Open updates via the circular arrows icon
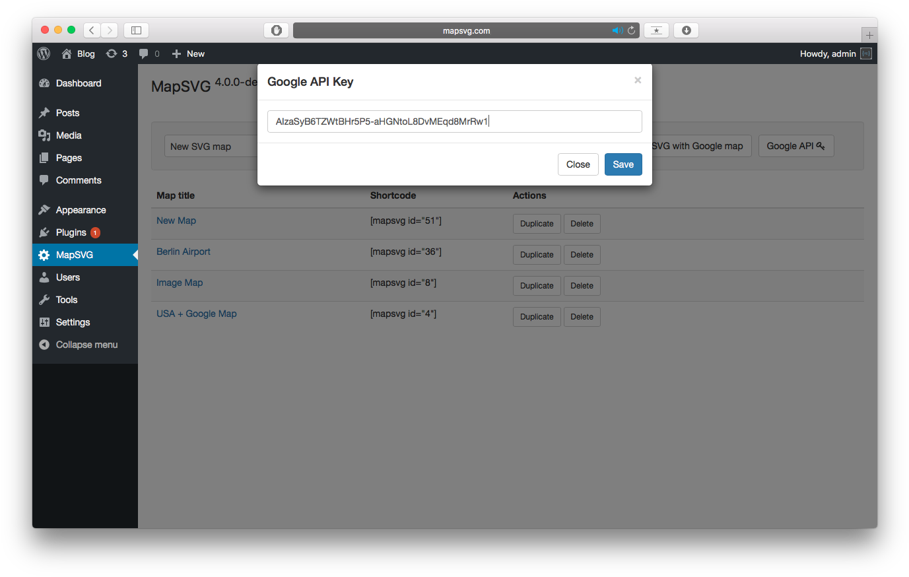This screenshot has width=909, height=577. tap(112, 53)
